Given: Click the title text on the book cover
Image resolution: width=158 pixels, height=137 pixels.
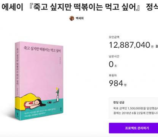Looking at the screenshot, I should (x=42, y=49).
